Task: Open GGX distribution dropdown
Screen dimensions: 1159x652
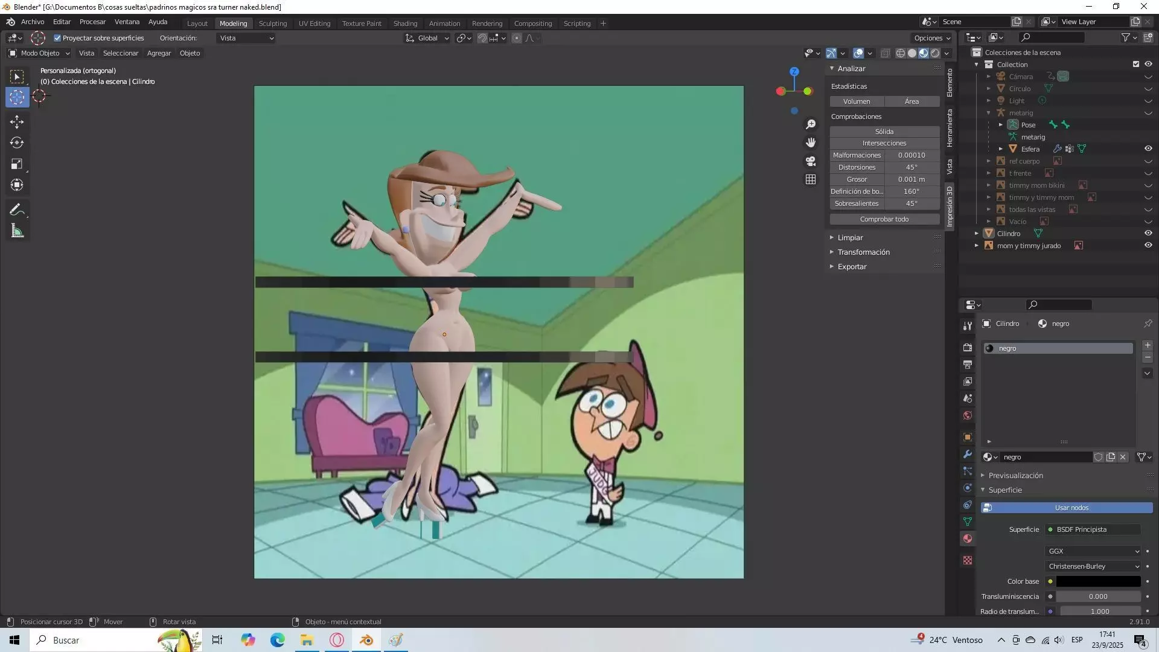Action: pyautogui.click(x=1093, y=551)
